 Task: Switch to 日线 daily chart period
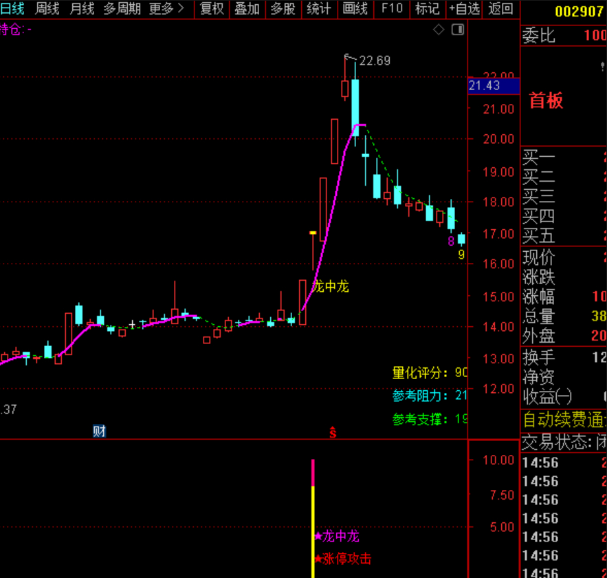[12, 9]
